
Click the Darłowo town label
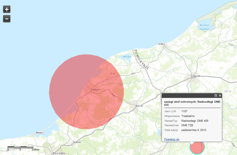[96, 90]
